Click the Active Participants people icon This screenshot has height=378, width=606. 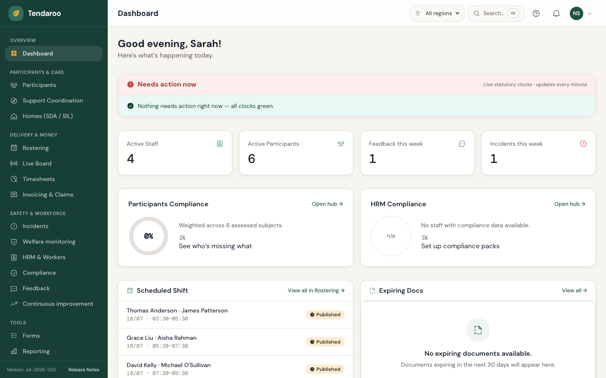pyautogui.click(x=341, y=144)
